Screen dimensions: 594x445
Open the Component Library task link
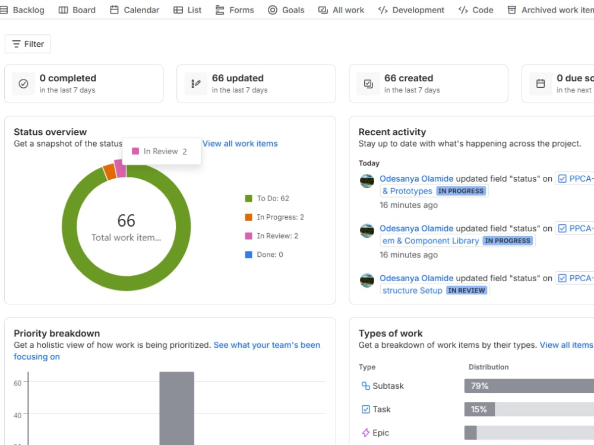431,241
